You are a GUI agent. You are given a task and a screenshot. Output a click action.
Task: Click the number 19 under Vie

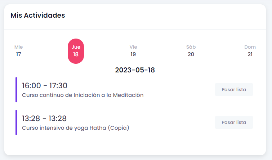coord(133,54)
